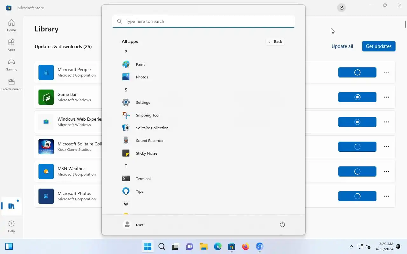Open more options for Microsoft Photos
The image size is (407, 254).
tap(387, 196)
